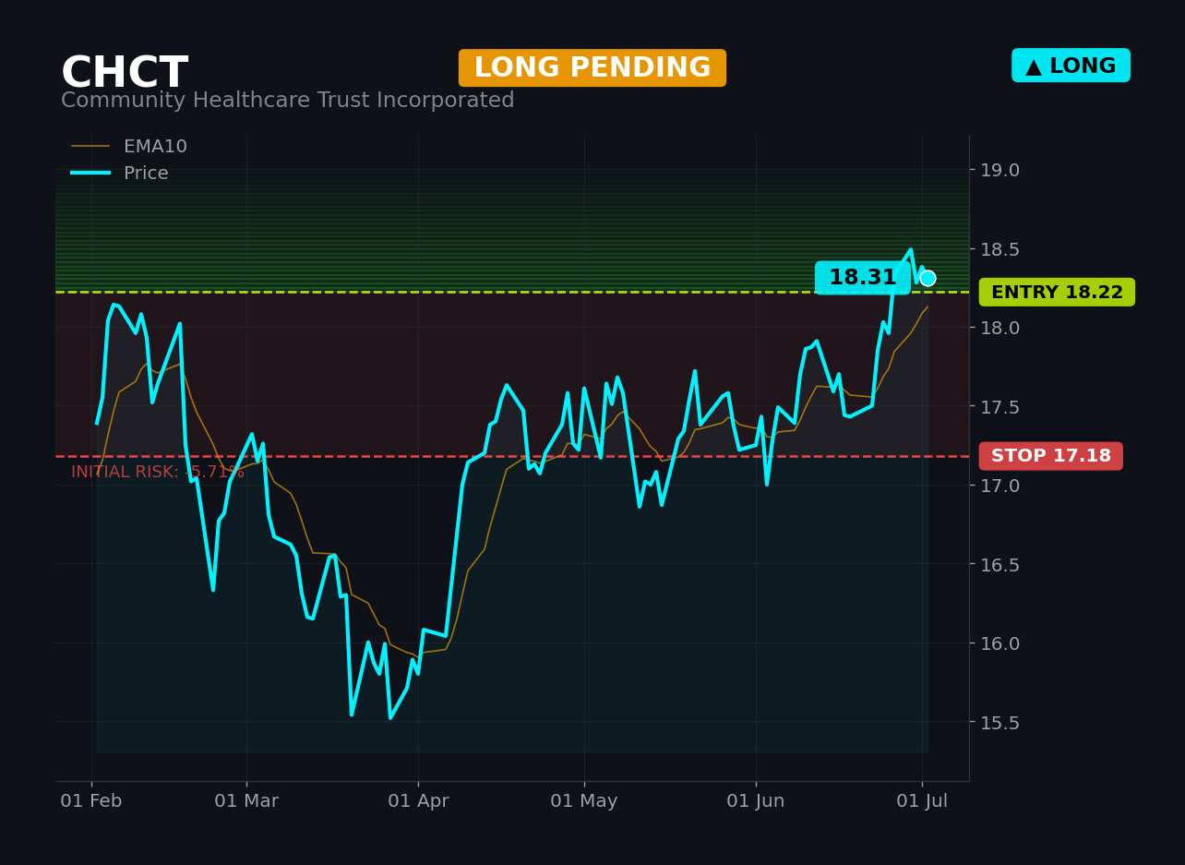
Task: Click the 01 Feb axis label
Action: pos(91,801)
